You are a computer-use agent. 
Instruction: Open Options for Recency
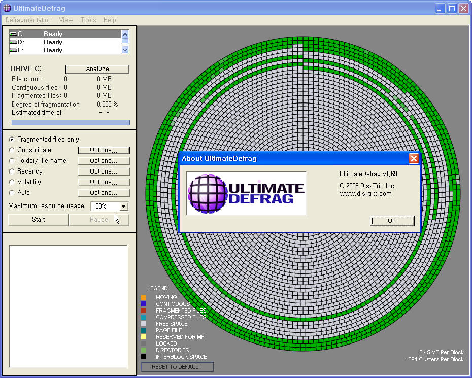[104, 171]
